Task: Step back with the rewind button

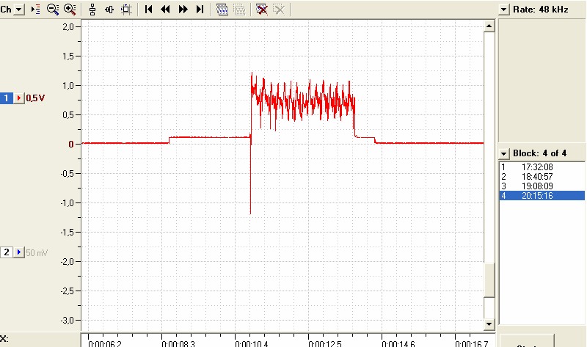Action: 165,10
